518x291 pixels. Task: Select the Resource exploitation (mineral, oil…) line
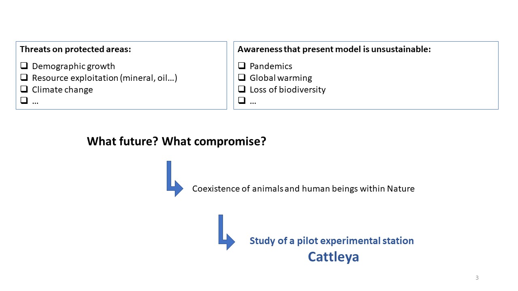point(104,78)
